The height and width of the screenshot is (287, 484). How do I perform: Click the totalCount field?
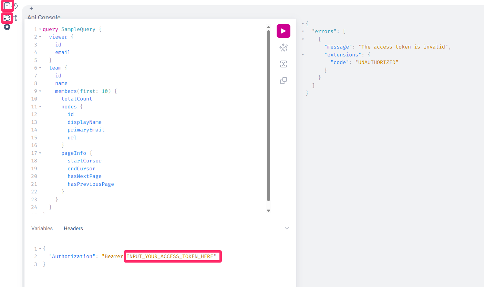(77, 99)
